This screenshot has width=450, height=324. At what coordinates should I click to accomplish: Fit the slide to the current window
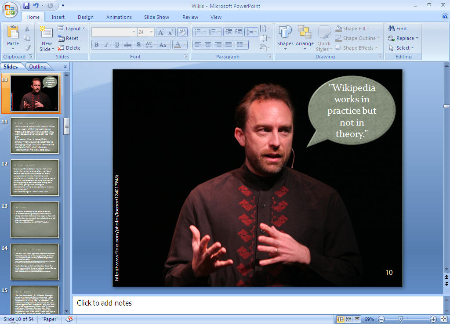(444, 319)
